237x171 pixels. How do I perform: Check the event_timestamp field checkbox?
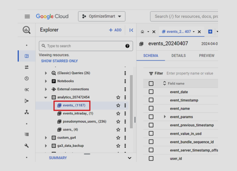click(151, 100)
